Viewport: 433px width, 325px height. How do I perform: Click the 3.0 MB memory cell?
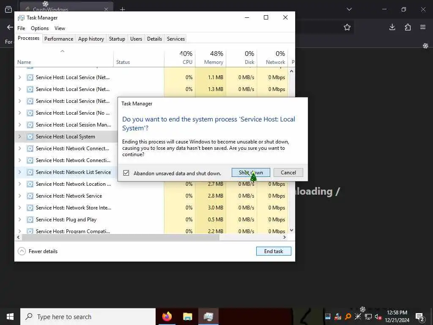(211, 208)
